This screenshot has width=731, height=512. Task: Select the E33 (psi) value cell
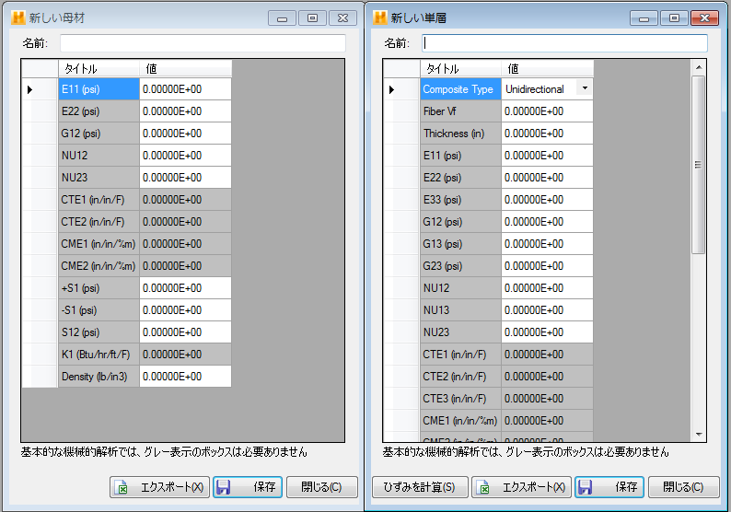pos(547,200)
